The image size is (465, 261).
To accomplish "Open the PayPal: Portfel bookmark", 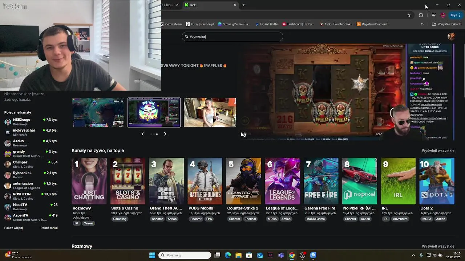I will tap(267, 24).
